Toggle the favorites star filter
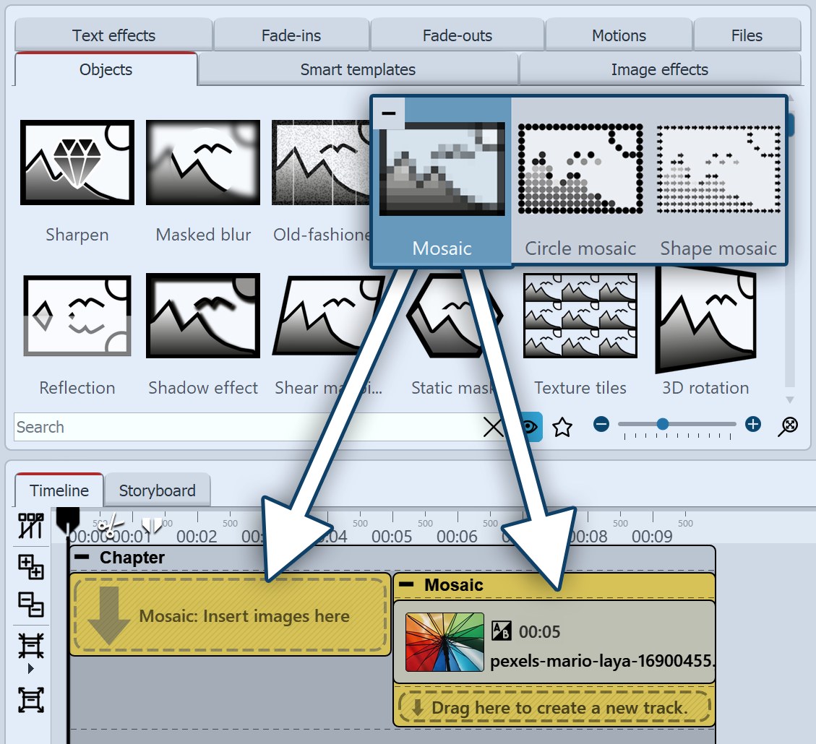Viewport: 816px width, 744px height. (562, 427)
